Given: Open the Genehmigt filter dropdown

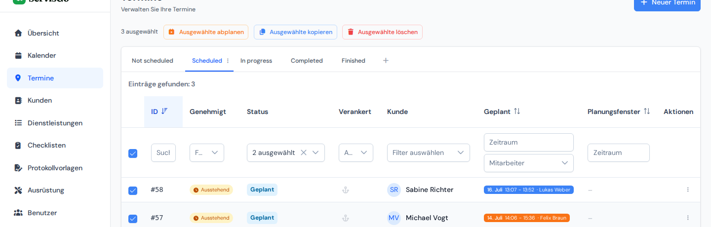Looking at the screenshot, I should tap(207, 152).
